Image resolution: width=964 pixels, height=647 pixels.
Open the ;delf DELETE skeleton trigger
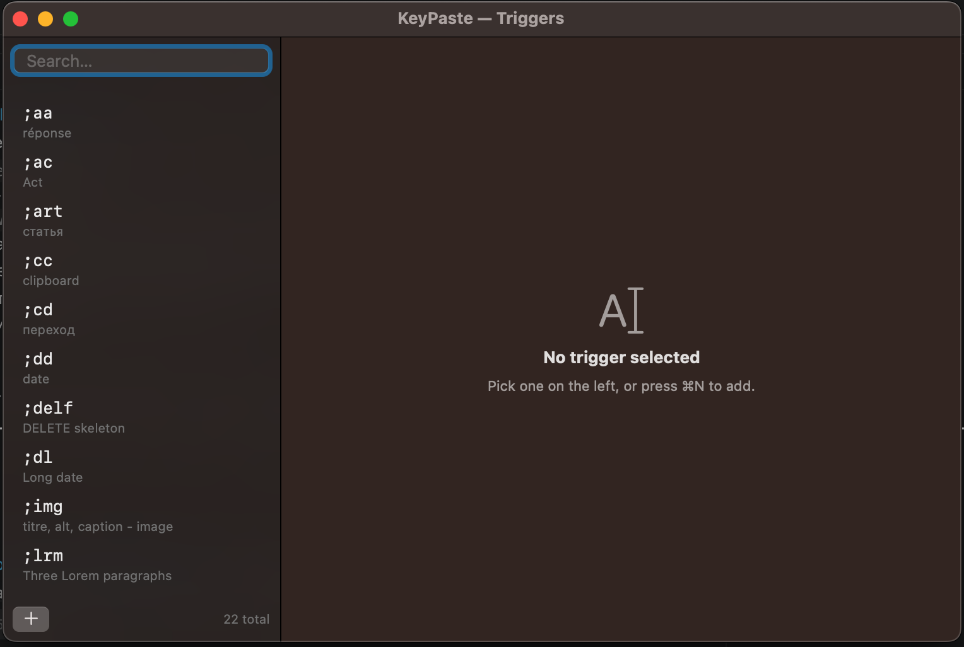[x=141, y=418]
